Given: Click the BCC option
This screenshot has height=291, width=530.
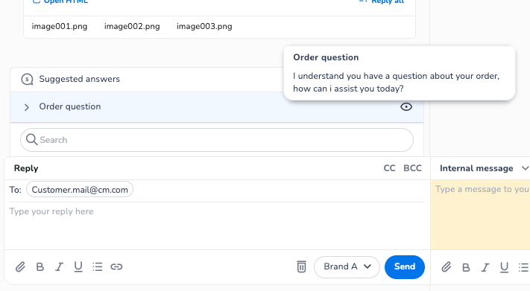Looking at the screenshot, I should [x=412, y=168].
